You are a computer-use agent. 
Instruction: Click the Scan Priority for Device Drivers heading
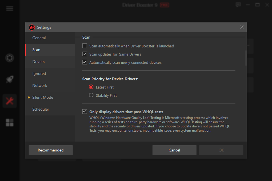point(110,79)
